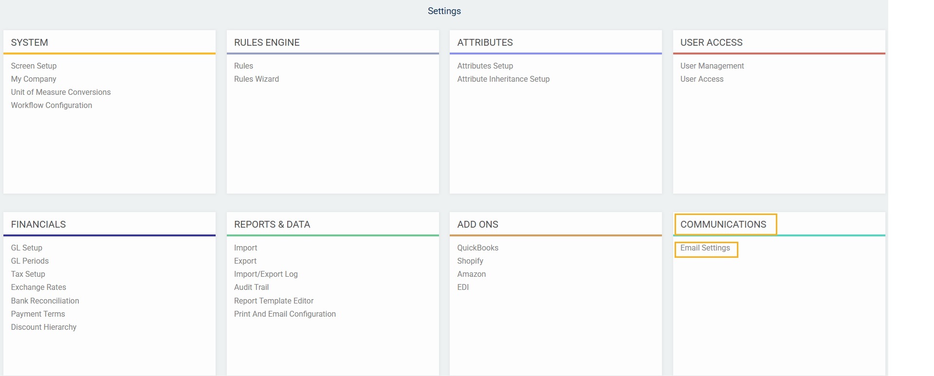Click the SYSTEM section heading
The height and width of the screenshot is (376, 934).
click(29, 42)
